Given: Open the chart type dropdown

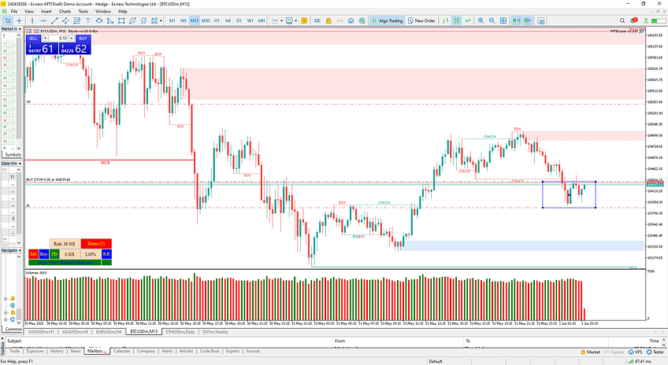Looking at the screenshot, I should (281, 20).
